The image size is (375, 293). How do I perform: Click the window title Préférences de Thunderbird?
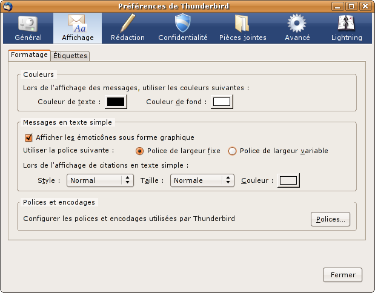click(x=174, y=6)
